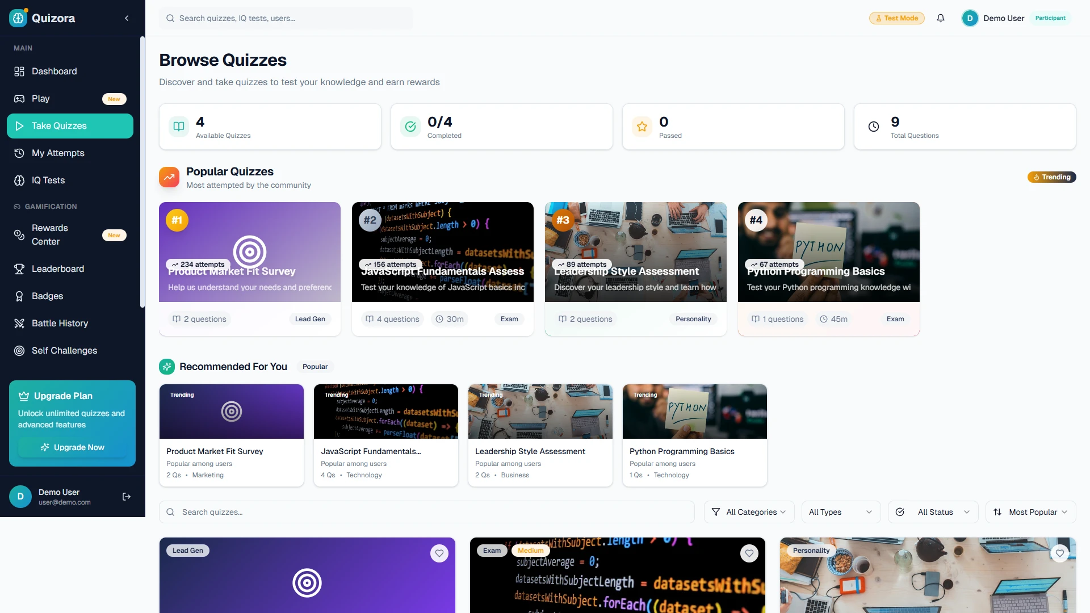Click the #4 rank badge
This screenshot has height=613, width=1090.
pyautogui.click(x=756, y=220)
